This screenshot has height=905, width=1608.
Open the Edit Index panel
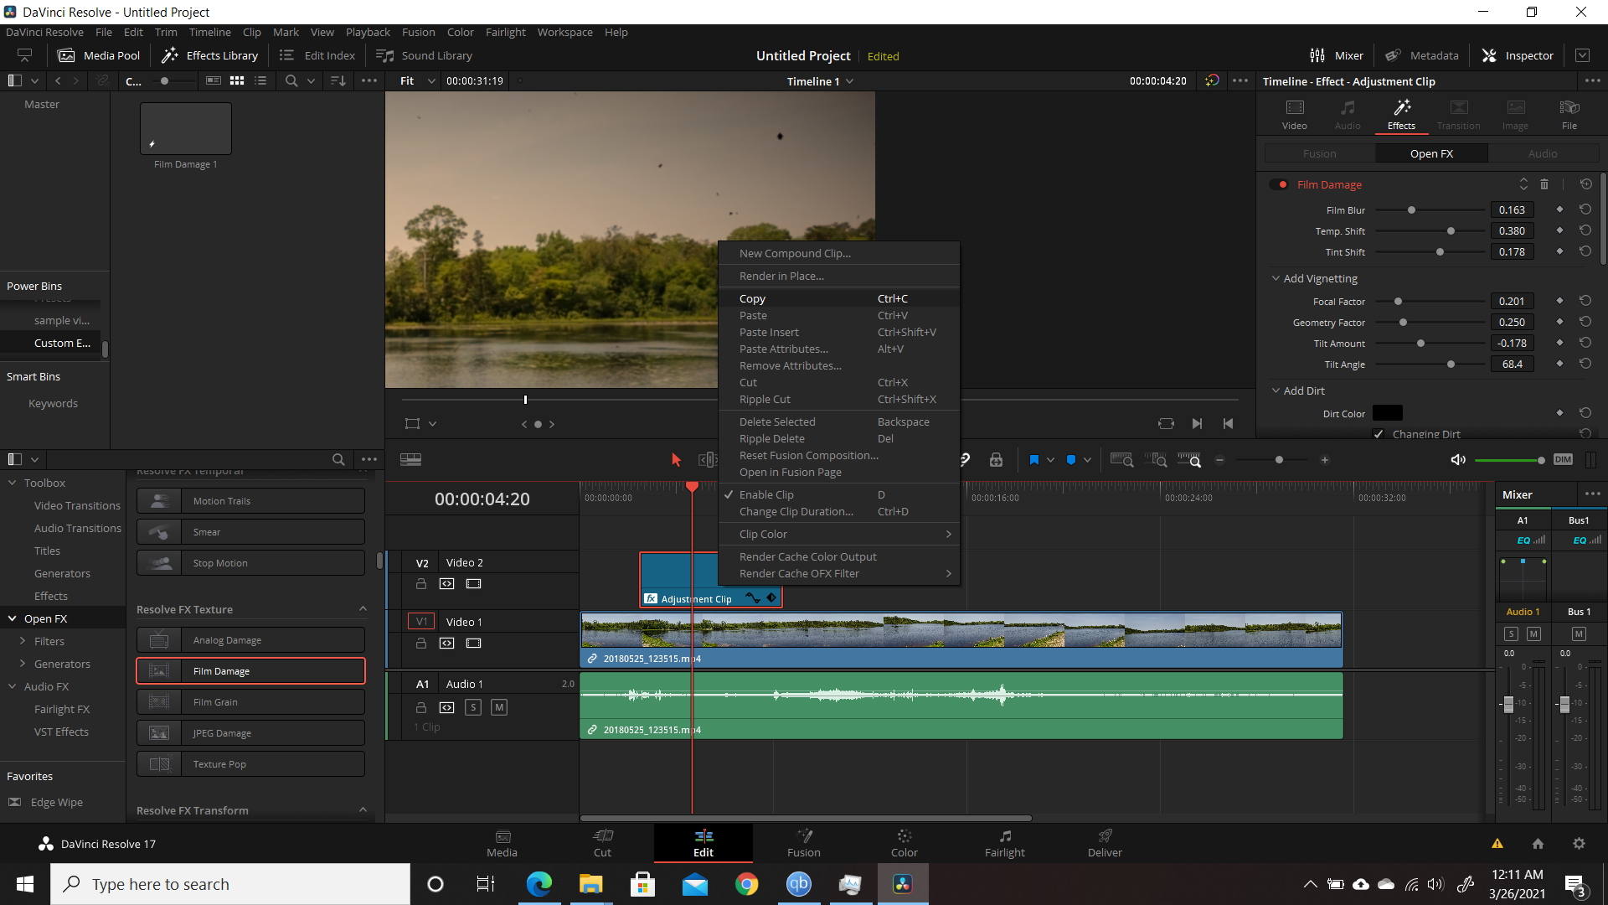(x=317, y=55)
